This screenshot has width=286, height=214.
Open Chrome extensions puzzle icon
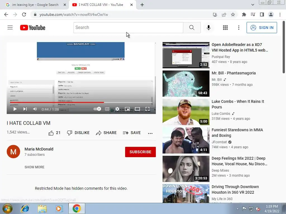point(244,14)
